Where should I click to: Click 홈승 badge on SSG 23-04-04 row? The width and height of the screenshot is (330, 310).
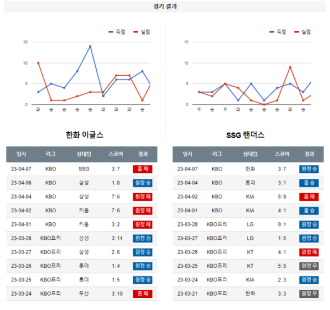pos(309,183)
